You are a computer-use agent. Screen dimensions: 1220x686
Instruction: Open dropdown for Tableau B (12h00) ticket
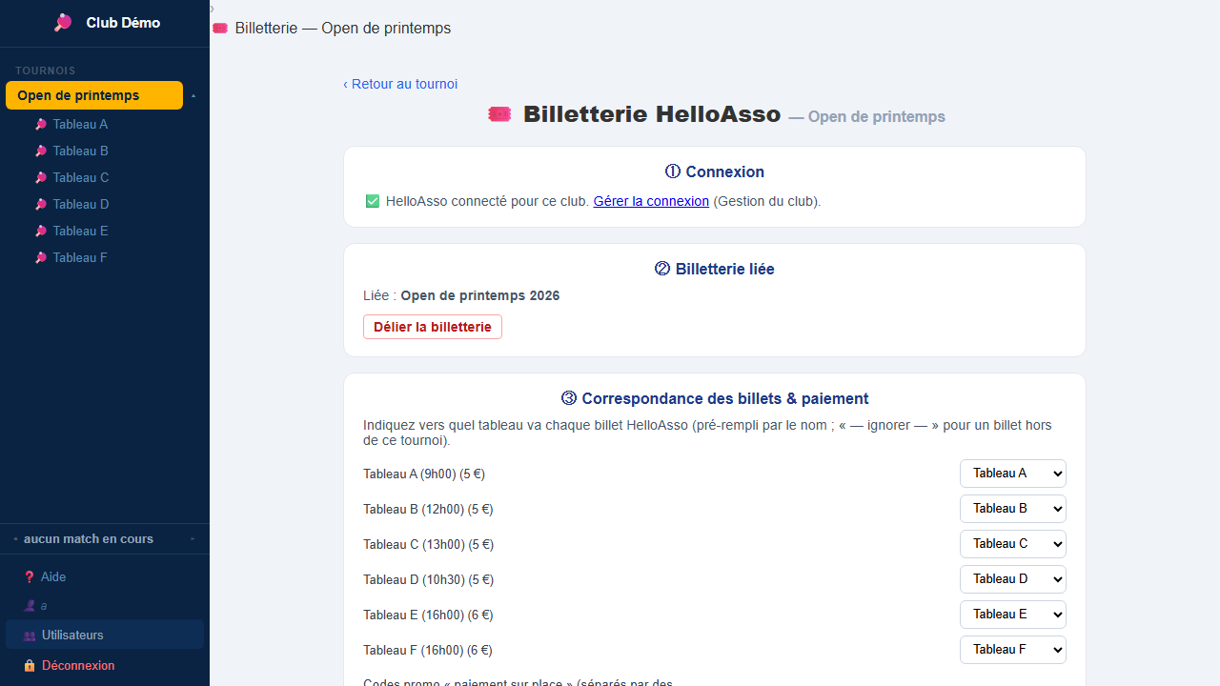(1013, 509)
